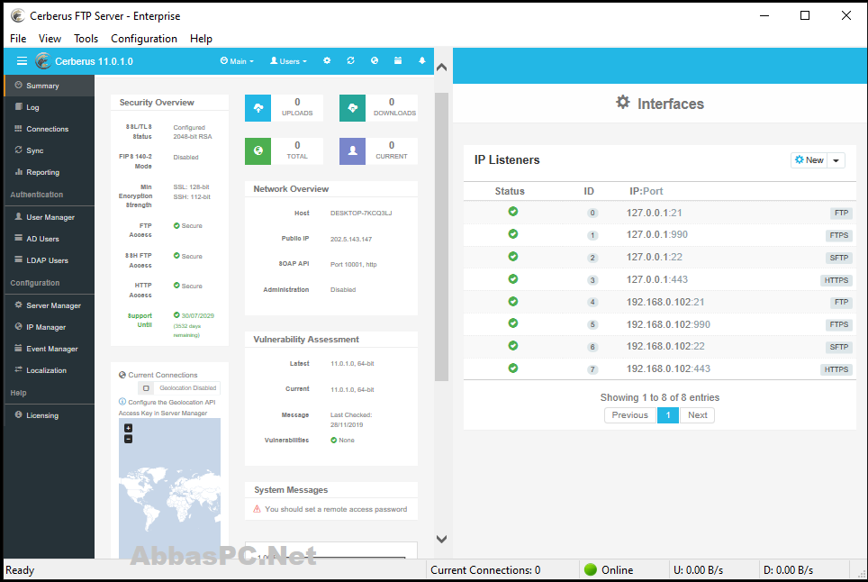Click the HTTPS tag for 127.0.0.1:443
Screen dimensions: 868x582
(x=836, y=280)
